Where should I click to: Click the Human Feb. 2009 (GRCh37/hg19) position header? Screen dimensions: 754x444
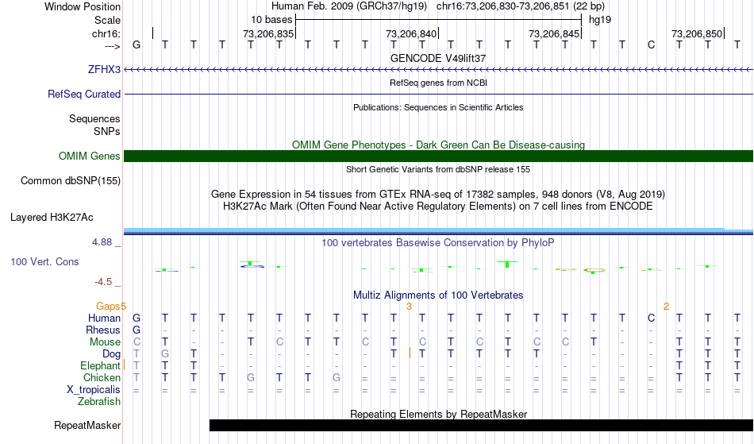point(438,6)
